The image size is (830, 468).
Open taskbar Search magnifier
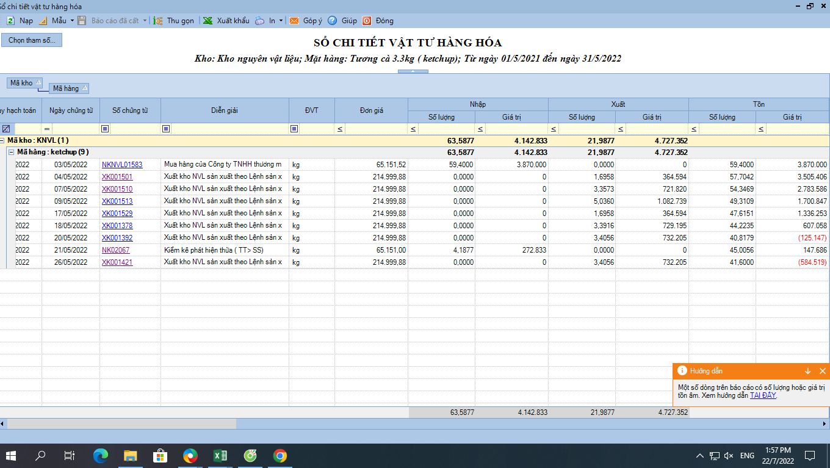coord(40,456)
